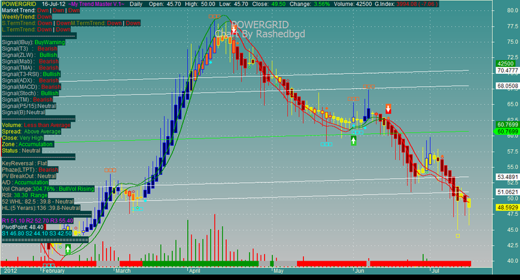Click the 70.4777 price level label
The image size is (520, 280).
pos(507,70)
